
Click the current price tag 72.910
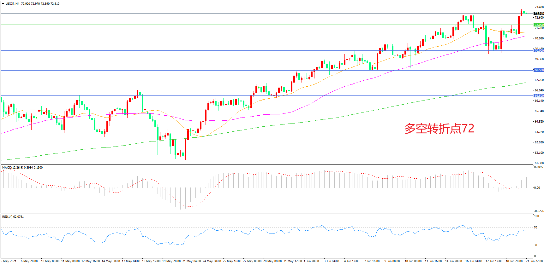539,14
